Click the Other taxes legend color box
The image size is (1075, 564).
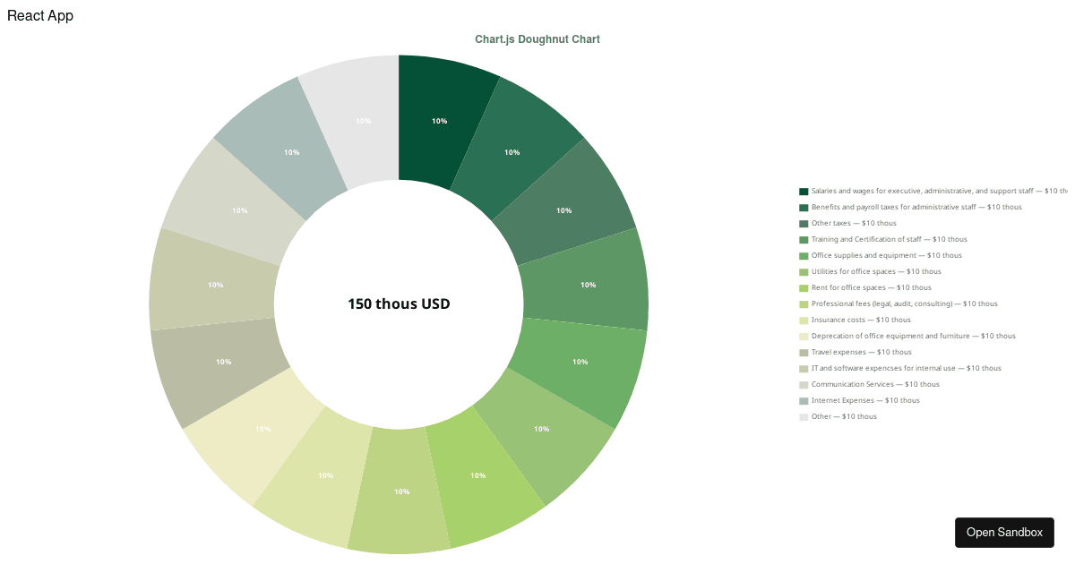click(803, 223)
